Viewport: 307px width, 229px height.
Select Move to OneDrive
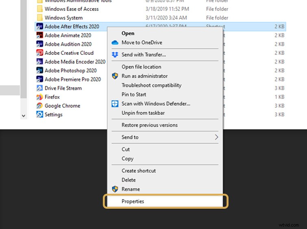(142, 43)
